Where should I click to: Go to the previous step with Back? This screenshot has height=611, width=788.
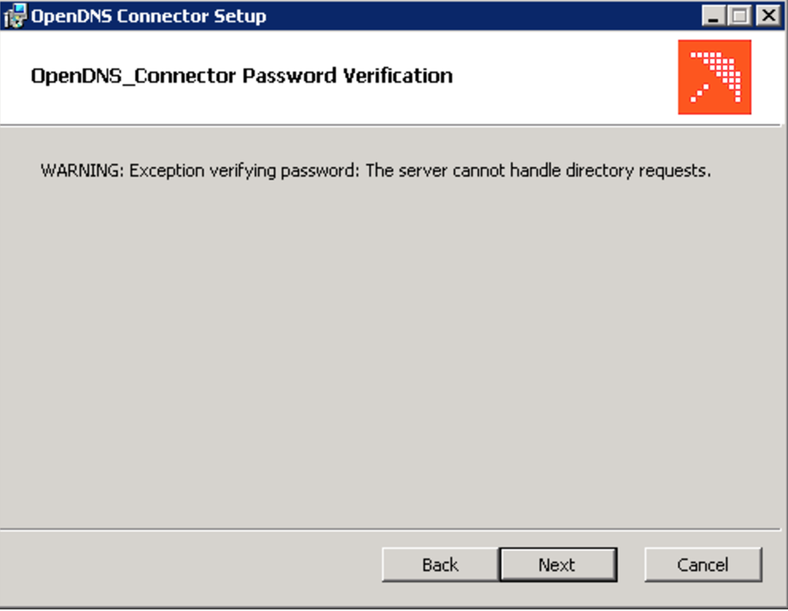[x=440, y=565]
